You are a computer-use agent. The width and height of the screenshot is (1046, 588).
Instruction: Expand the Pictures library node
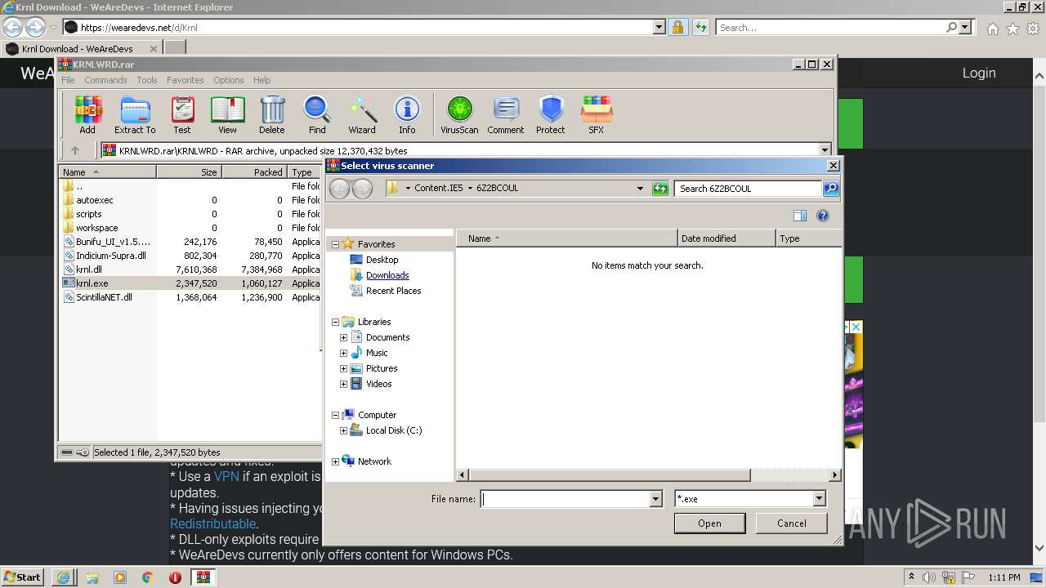click(x=344, y=368)
